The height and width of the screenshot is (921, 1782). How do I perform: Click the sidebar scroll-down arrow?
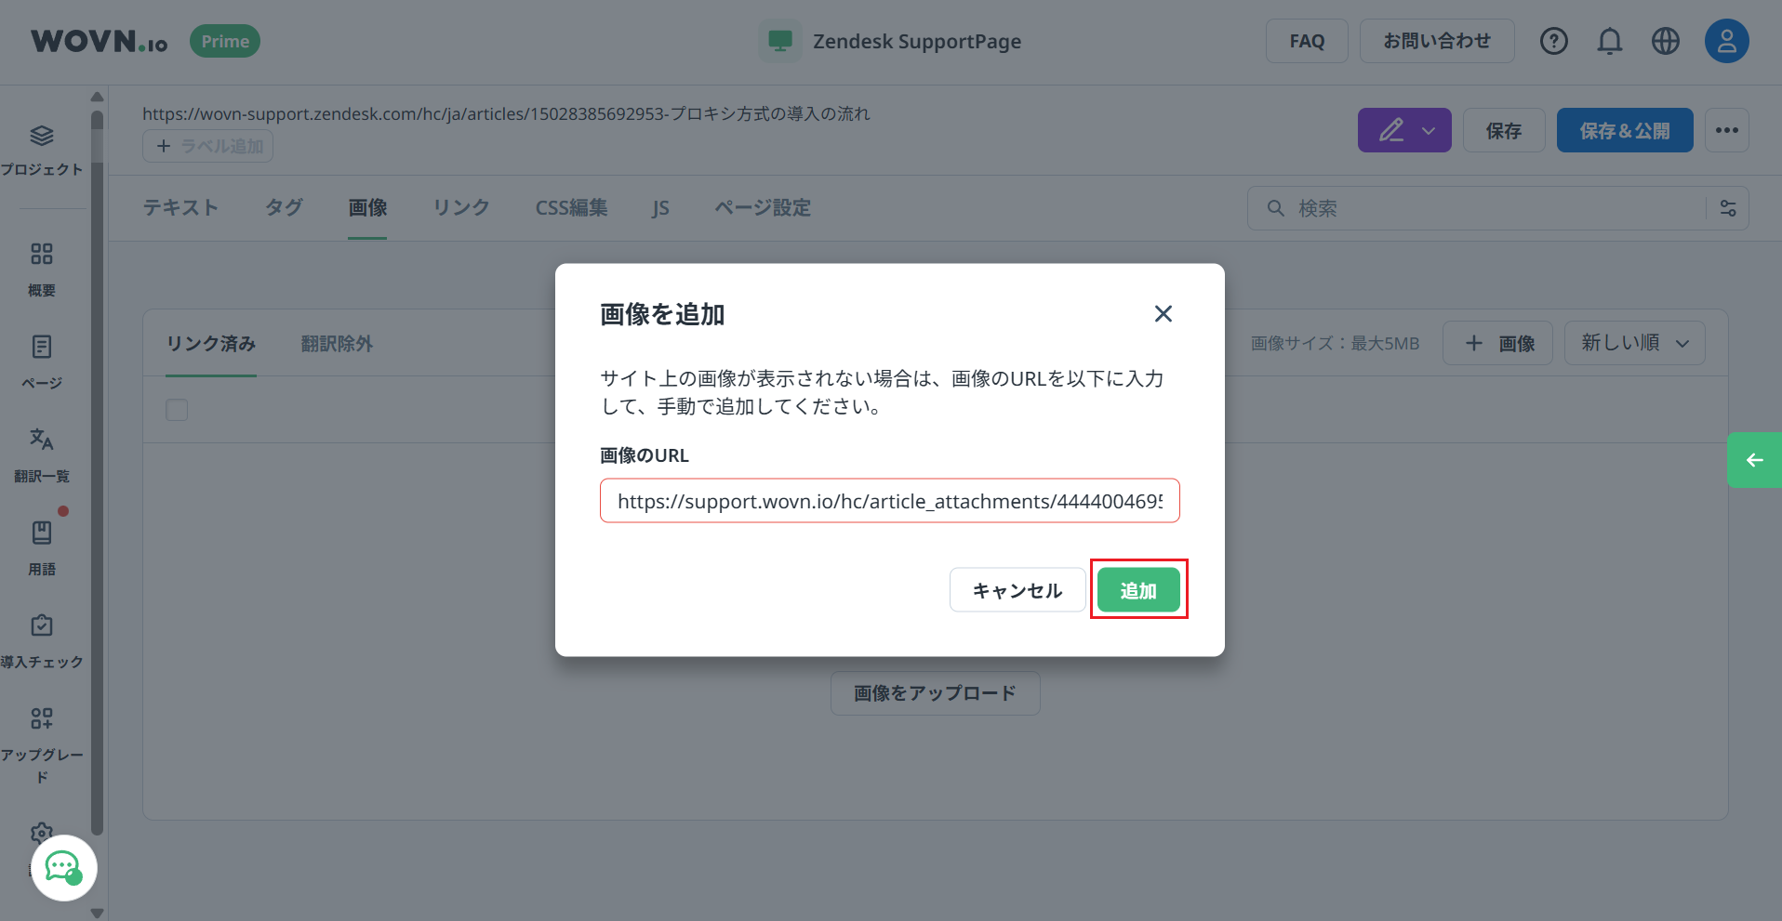tap(97, 914)
